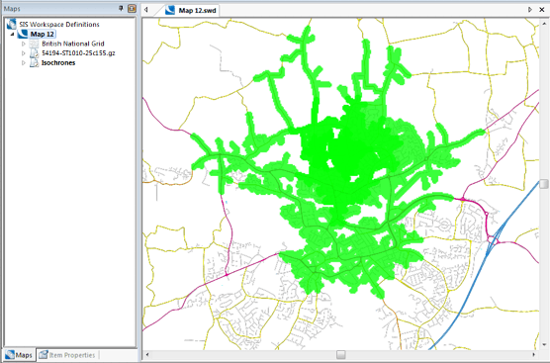Expand the Isochrones overlay node
Image resolution: width=550 pixels, height=363 pixels.
tap(24, 63)
